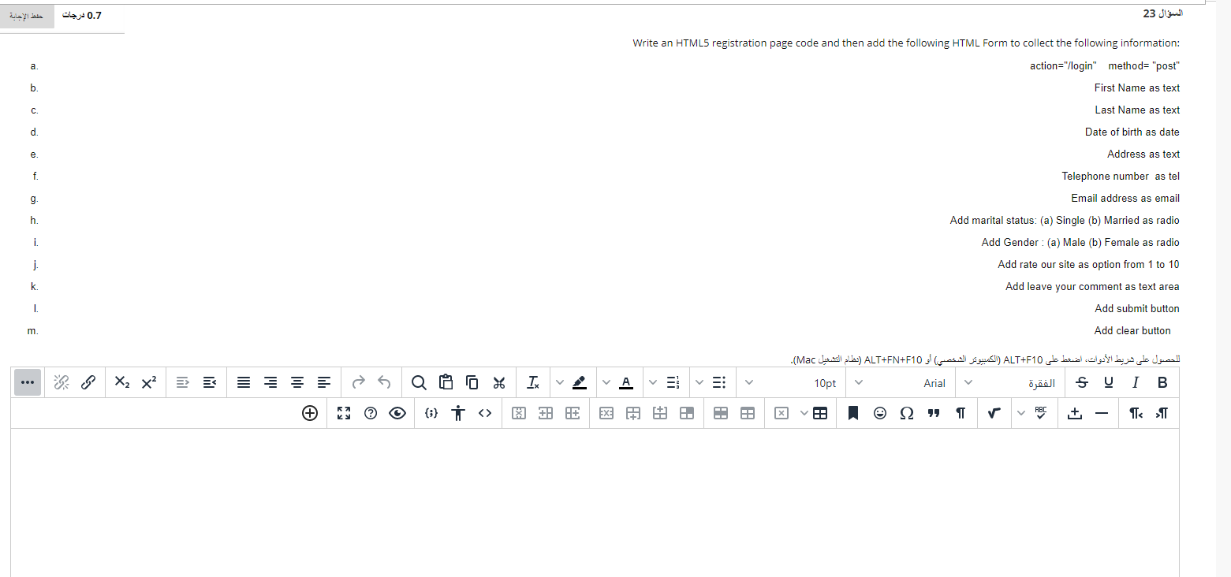Apply italic formatting
The image size is (1231, 577).
tap(1136, 382)
